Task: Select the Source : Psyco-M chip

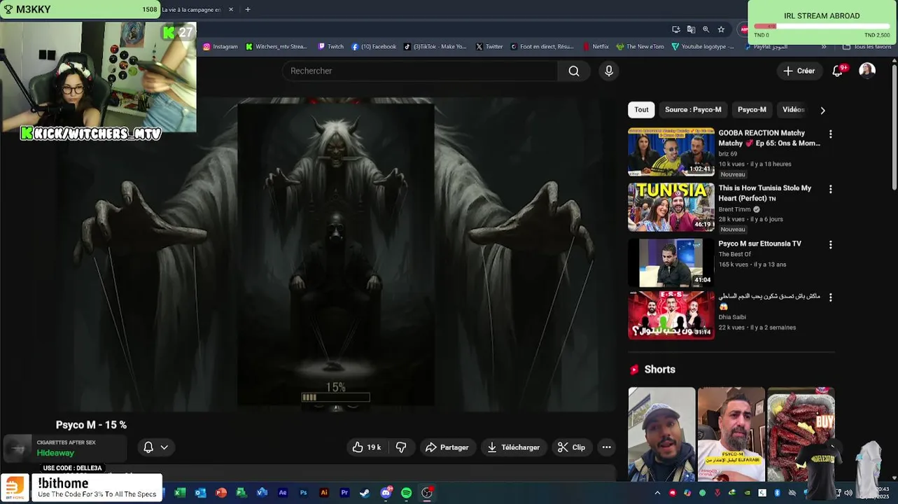Action: (x=693, y=109)
